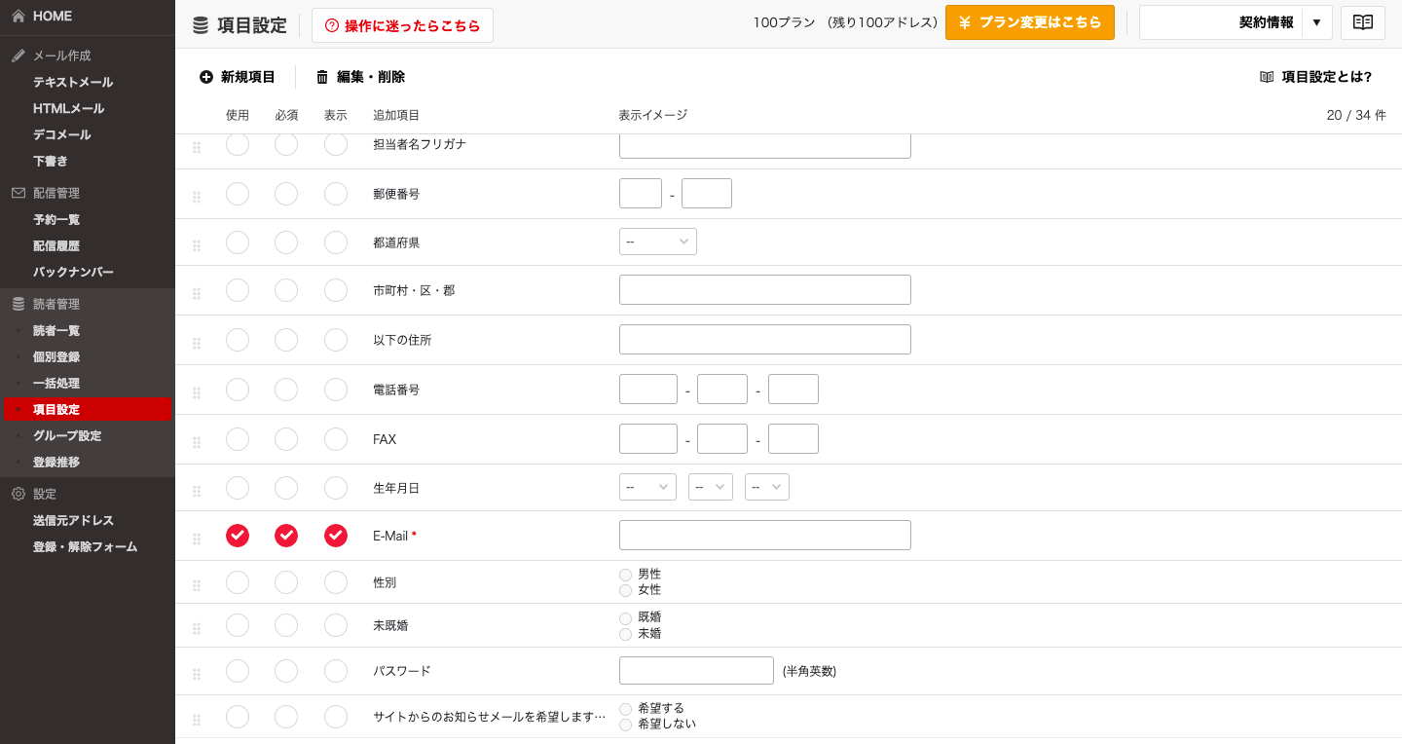Viewport: 1402px width, 744px height.
Task: Go to グループ設定 in sidebar
Action: coord(66,436)
